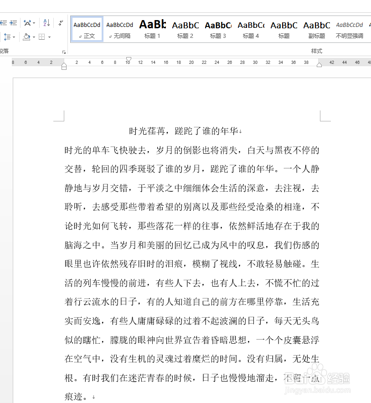This screenshot has width=371, height=403.
Task: Apply the 无间隔 style
Action: (119, 29)
